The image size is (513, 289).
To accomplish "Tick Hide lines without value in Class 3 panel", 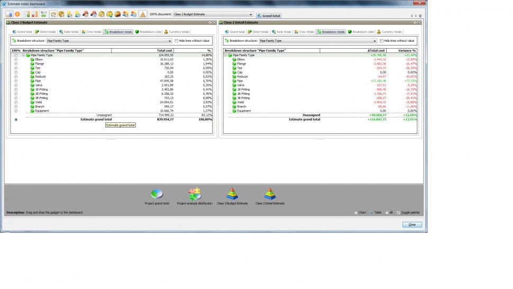I will tap(176, 41).
